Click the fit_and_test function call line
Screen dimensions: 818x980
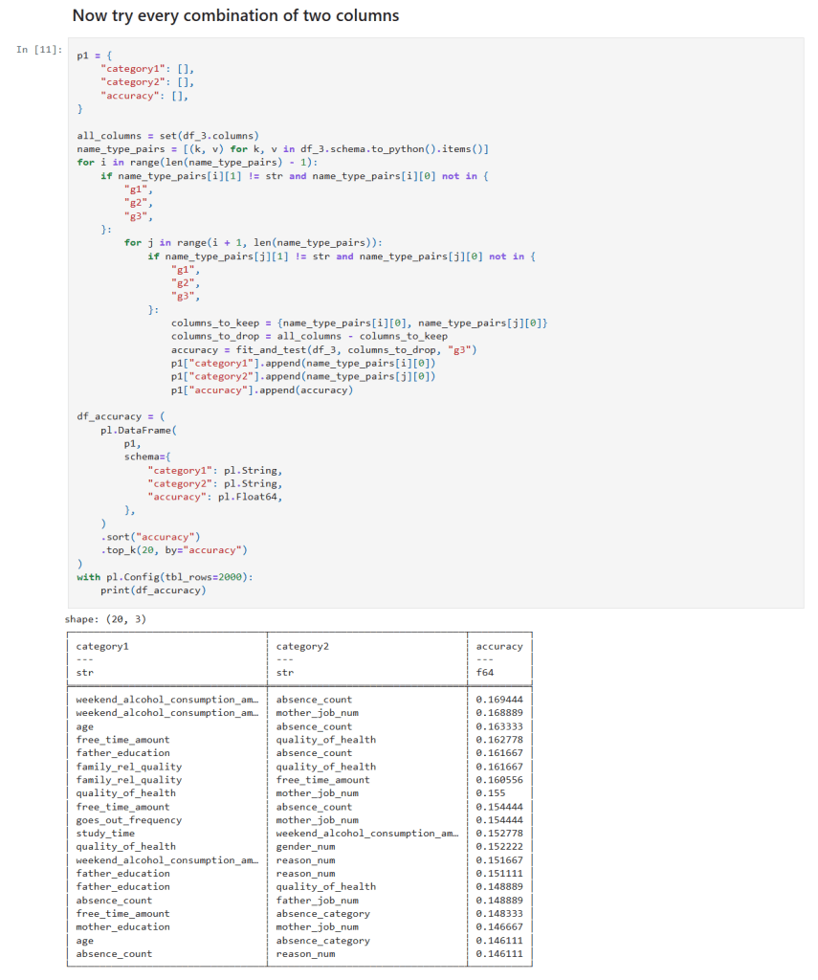coord(323,350)
